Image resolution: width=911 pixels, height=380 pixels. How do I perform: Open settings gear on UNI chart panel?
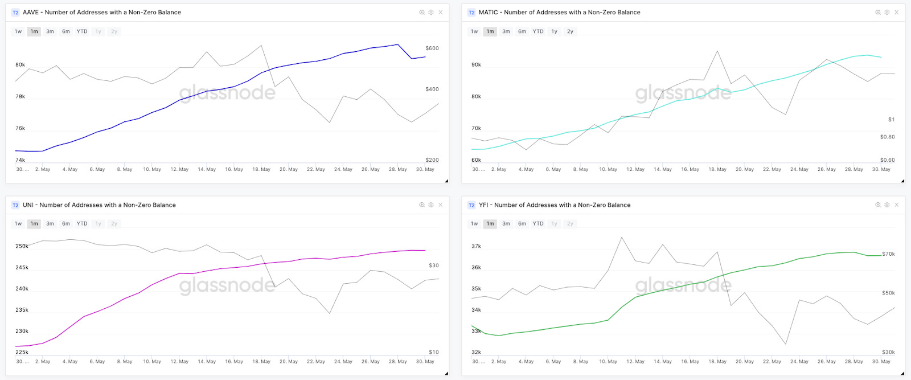(431, 205)
